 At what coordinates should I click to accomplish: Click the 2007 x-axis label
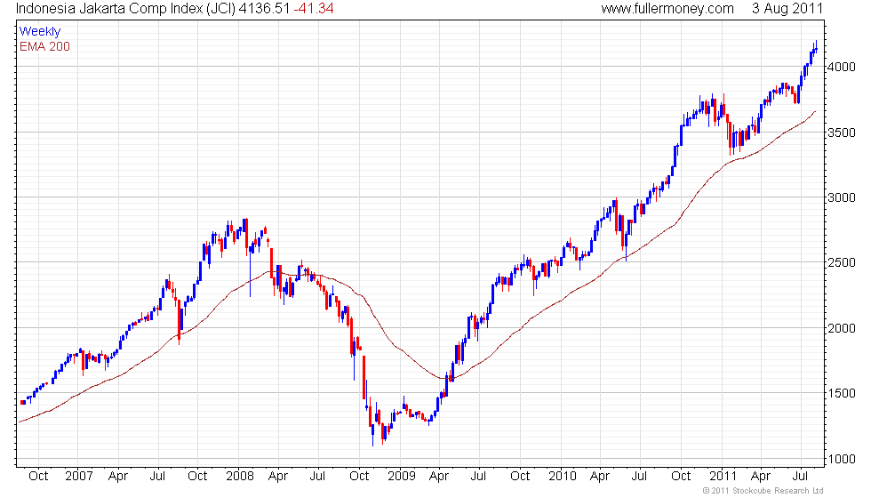[79, 476]
